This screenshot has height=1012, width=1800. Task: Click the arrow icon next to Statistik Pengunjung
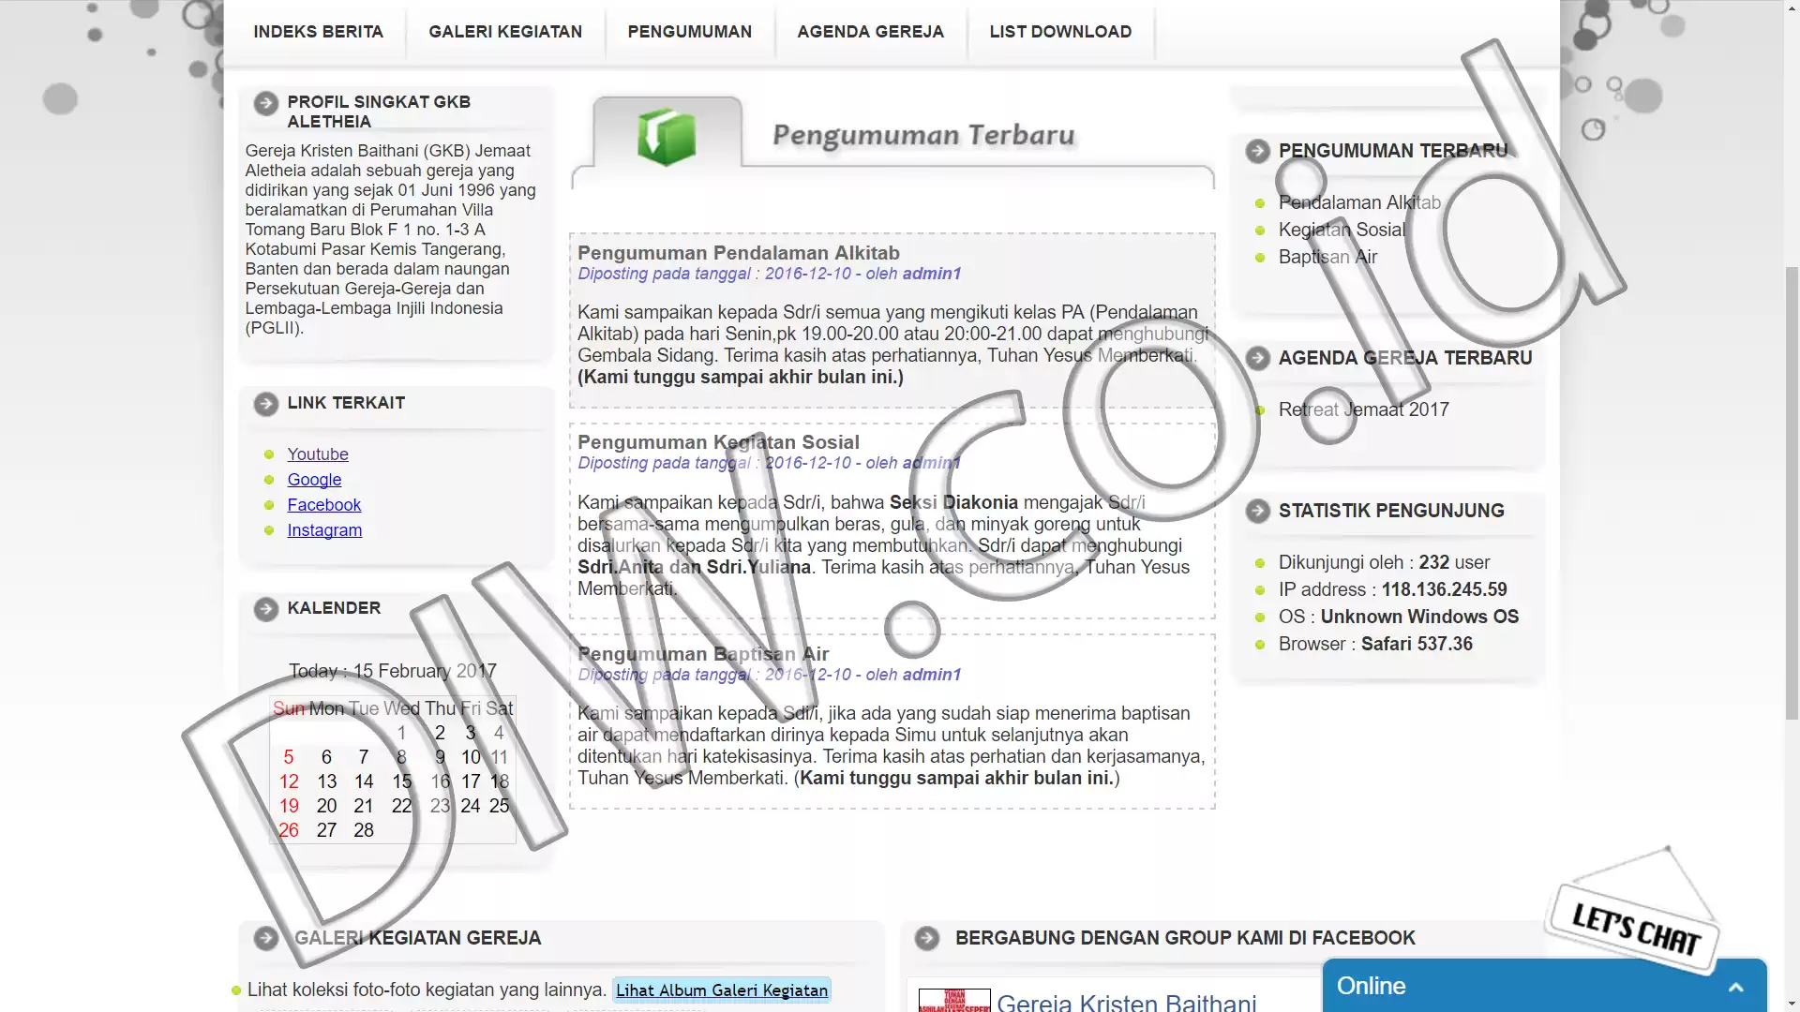point(1258,511)
